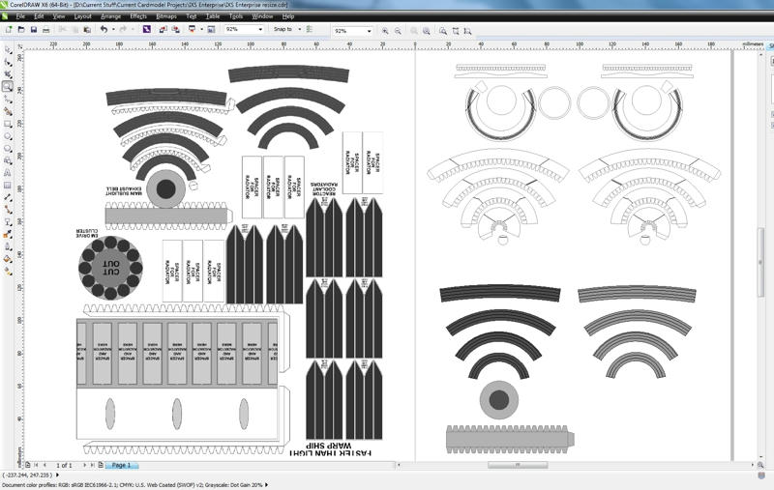Click the Search content icon
The image size is (774, 490).
(x=147, y=30)
